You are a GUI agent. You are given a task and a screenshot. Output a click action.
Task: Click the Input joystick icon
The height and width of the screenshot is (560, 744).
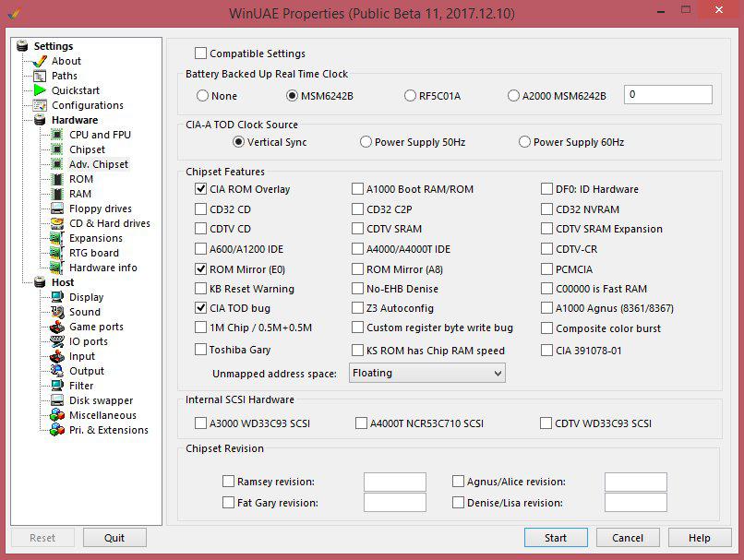(x=57, y=356)
